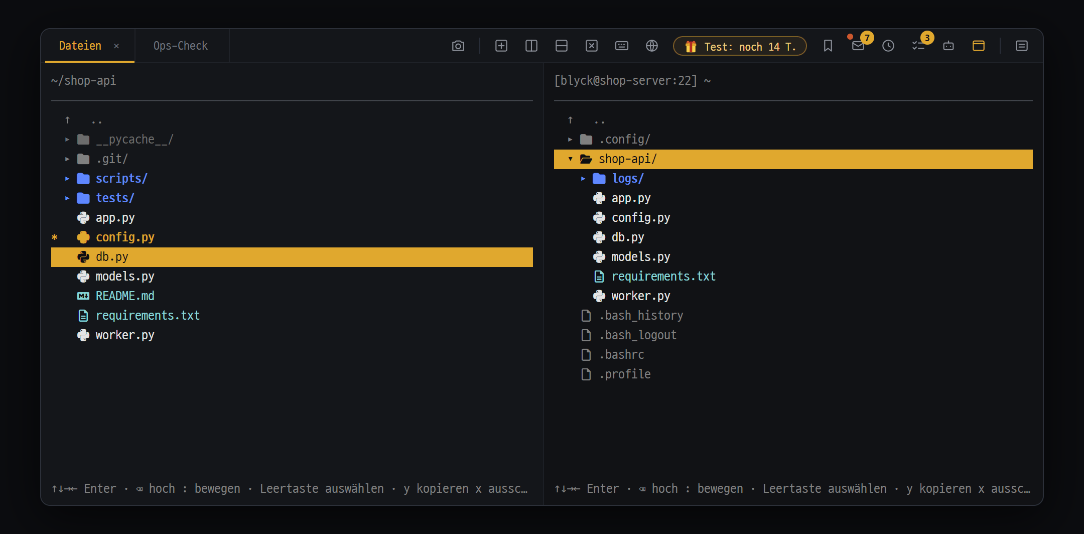1084x534 pixels.
Task: Go up via '..' in remote pane
Action: [793, 120]
